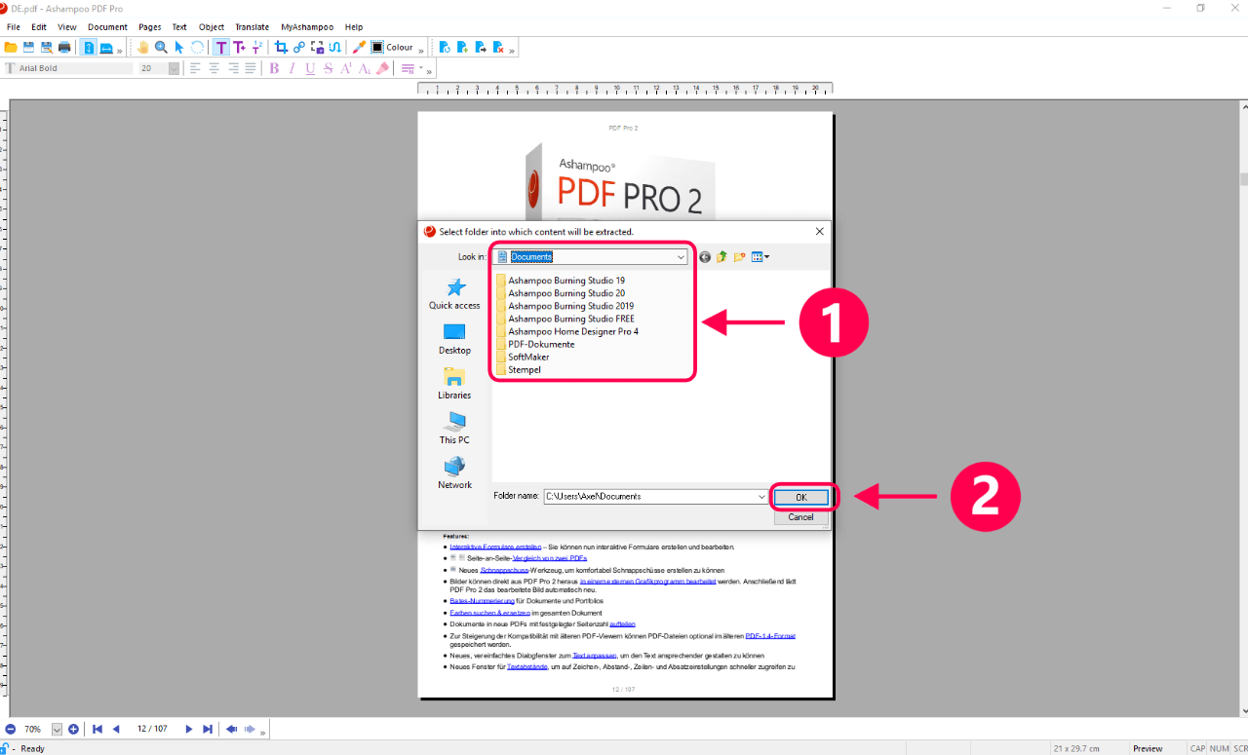Toggle Italic formatting

(x=292, y=68)
